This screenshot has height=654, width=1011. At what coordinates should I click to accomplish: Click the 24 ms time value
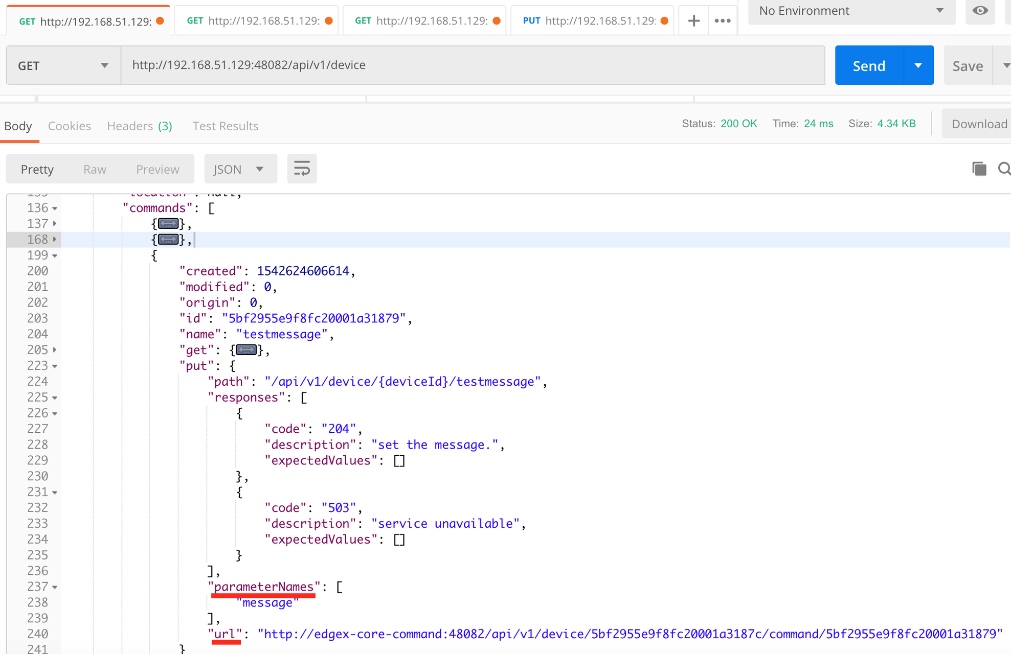(x=818, y=124)
